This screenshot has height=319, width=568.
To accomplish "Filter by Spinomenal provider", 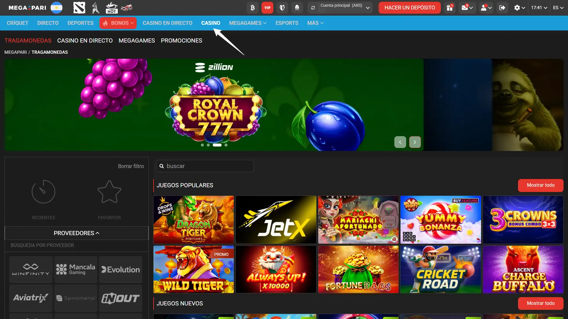I will 76,298.
